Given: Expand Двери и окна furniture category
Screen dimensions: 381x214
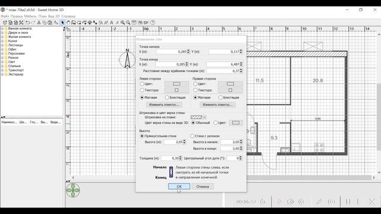Looking at the screenshot, I should 2,33.
